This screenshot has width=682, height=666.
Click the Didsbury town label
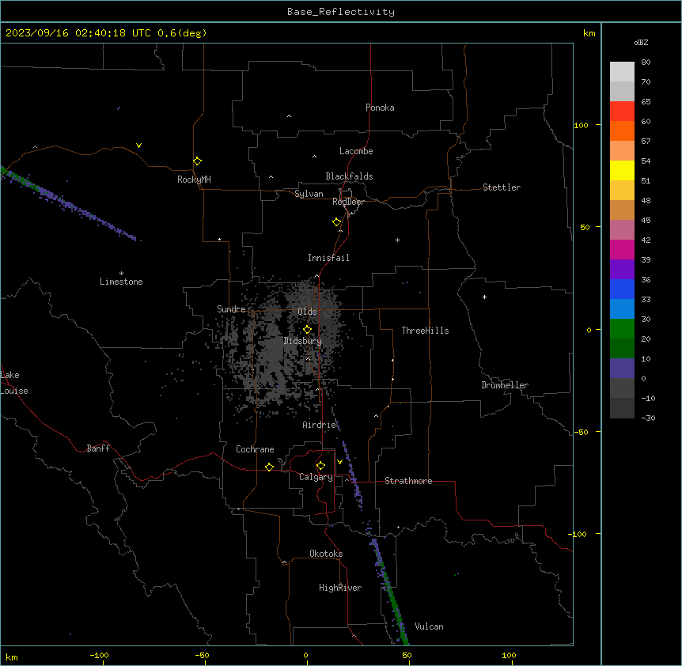pos(302,341)
